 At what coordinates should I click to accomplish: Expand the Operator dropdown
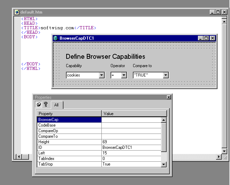click(124, 75)
